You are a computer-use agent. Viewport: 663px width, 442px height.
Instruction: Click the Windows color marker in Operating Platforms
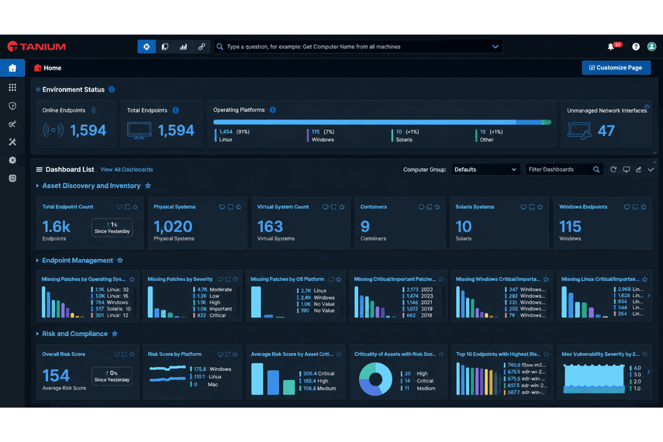[x=308, y=135]
